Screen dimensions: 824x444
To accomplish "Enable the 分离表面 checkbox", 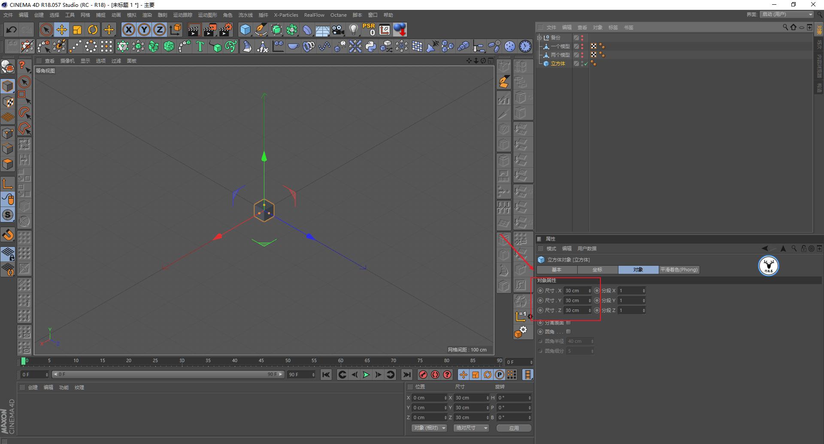I will pos(568,323).
